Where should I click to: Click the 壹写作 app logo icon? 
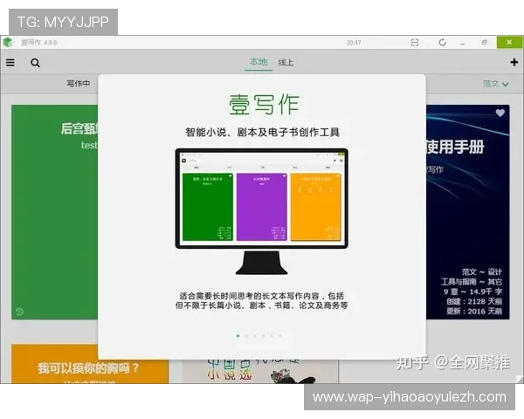tap(8, 43)
